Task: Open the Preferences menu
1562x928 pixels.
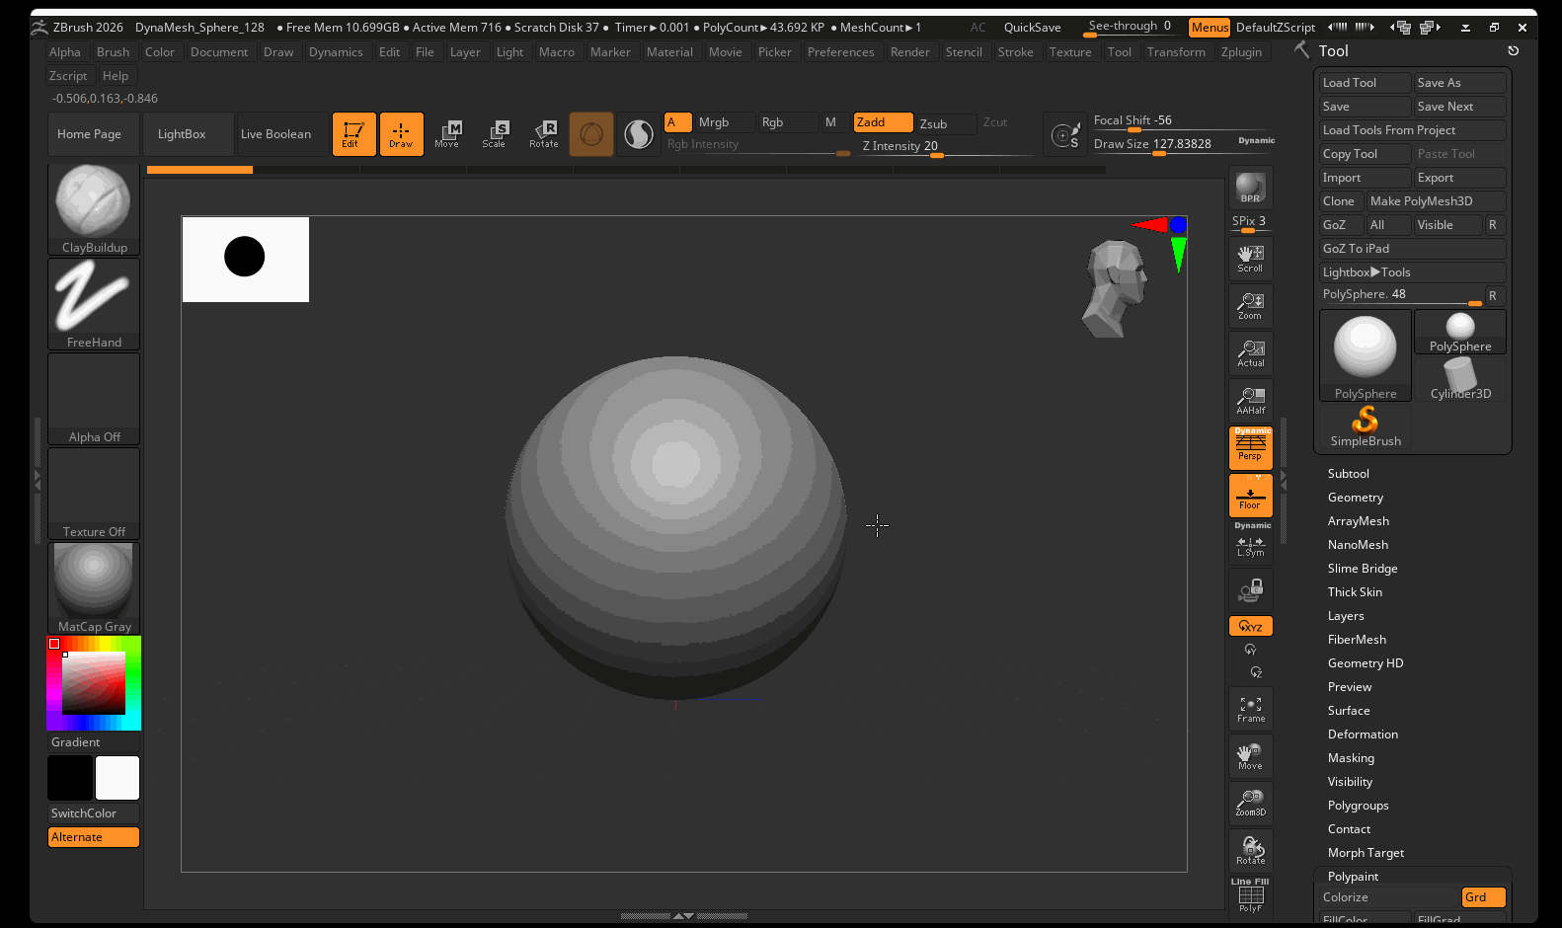Action: tap(840, 52)
